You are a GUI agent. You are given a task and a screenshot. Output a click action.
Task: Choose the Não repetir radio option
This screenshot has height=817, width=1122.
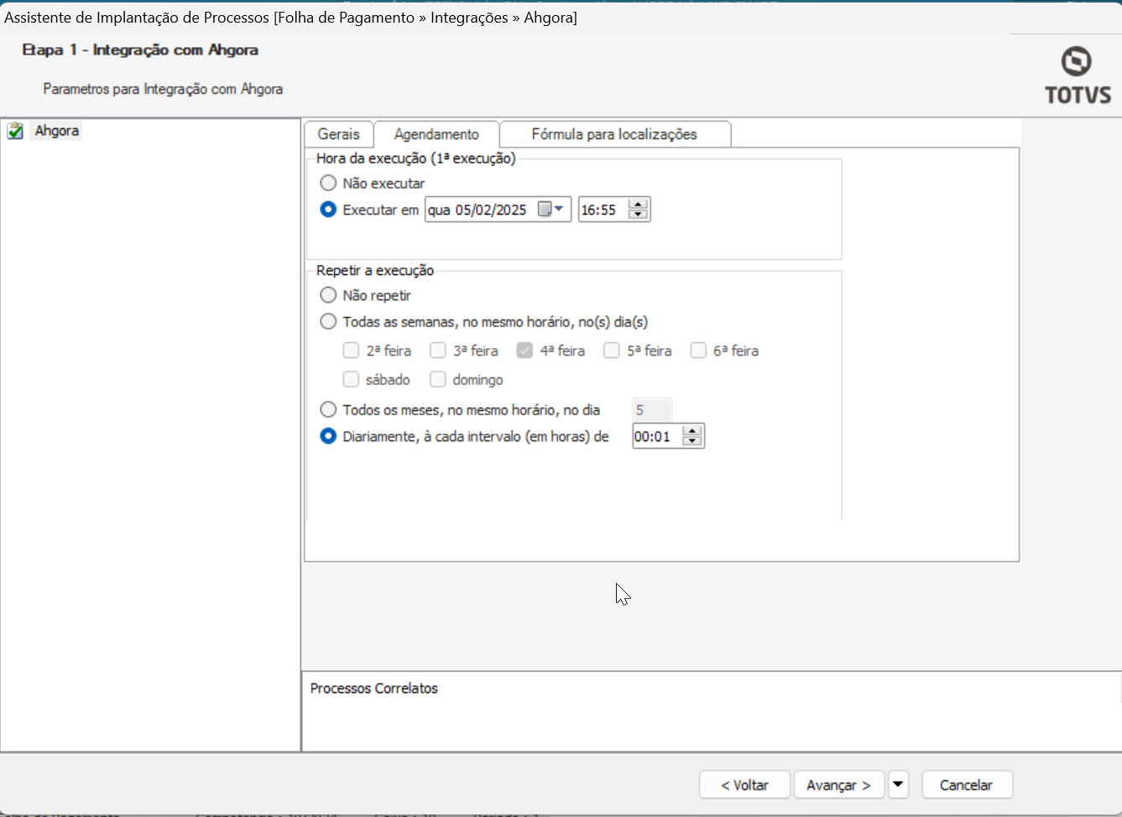(x=328, y=295)
